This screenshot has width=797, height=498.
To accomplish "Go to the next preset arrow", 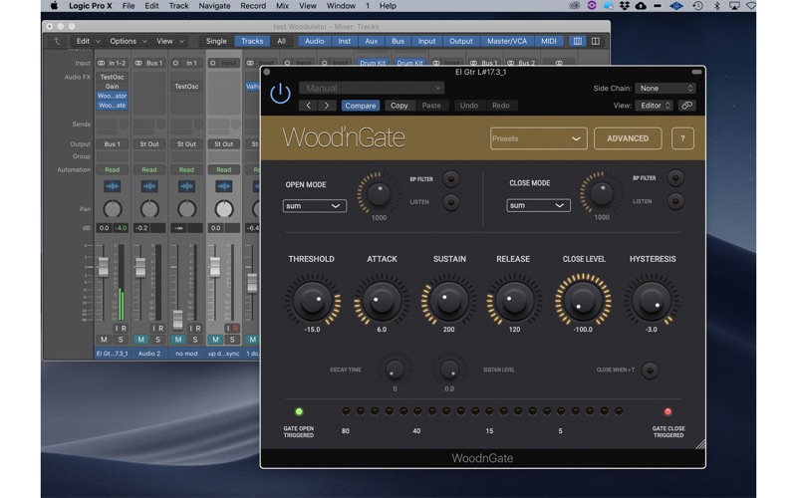I will [327, 106].
